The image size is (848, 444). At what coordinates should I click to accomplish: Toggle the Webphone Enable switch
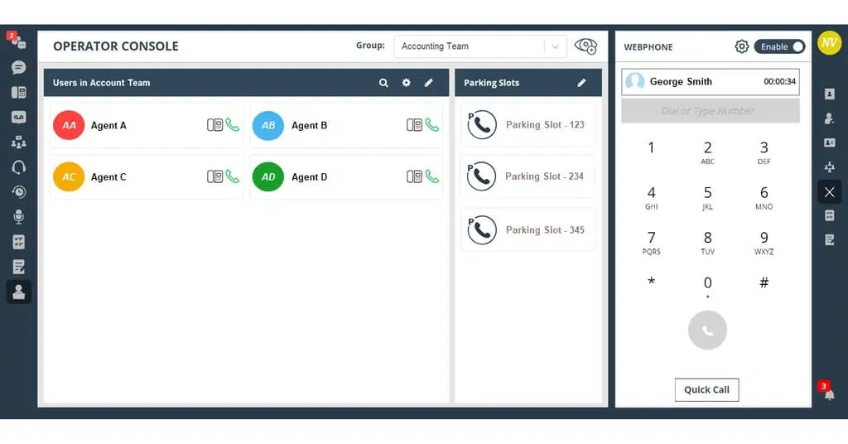[x=779, y=46]
